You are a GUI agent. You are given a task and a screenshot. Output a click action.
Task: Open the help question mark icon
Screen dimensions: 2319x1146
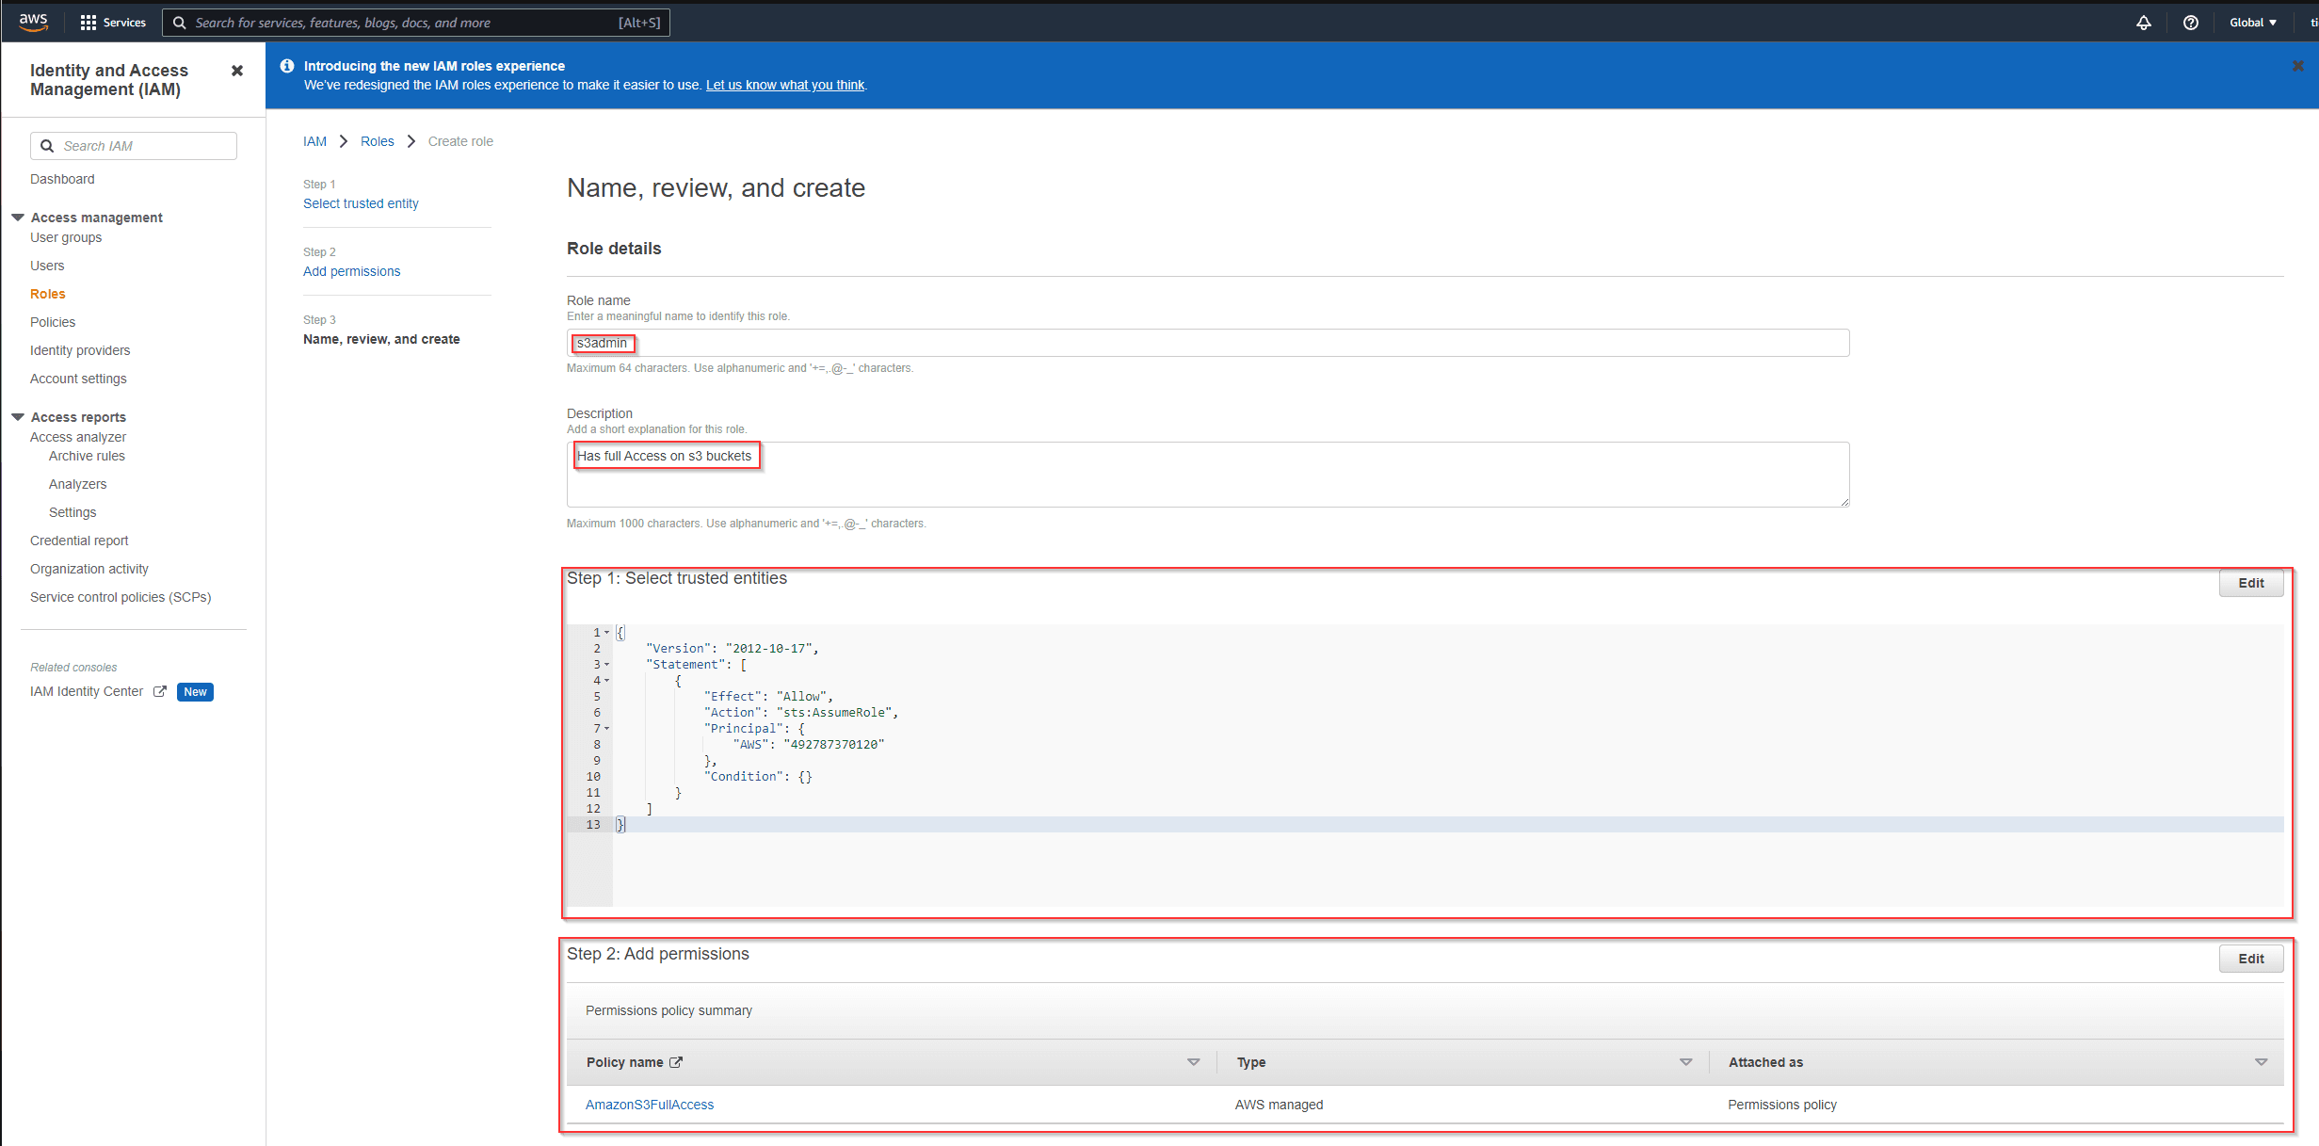(x=2191, y=23)
